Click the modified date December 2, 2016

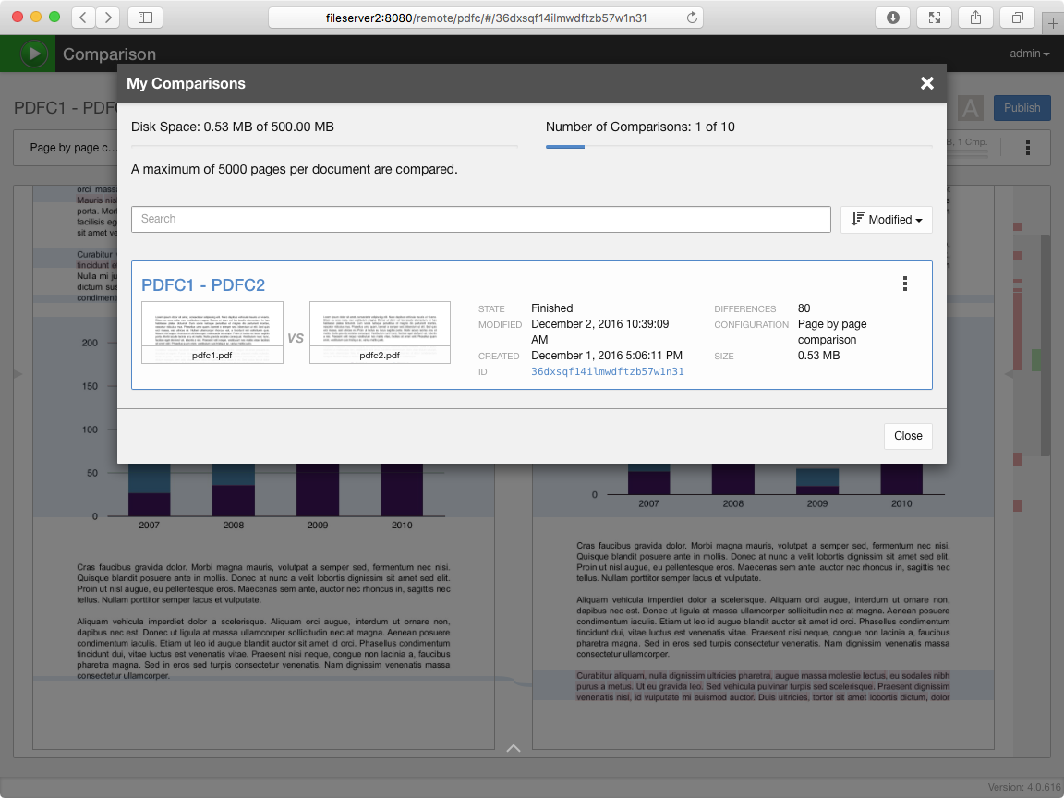point(599,332)
